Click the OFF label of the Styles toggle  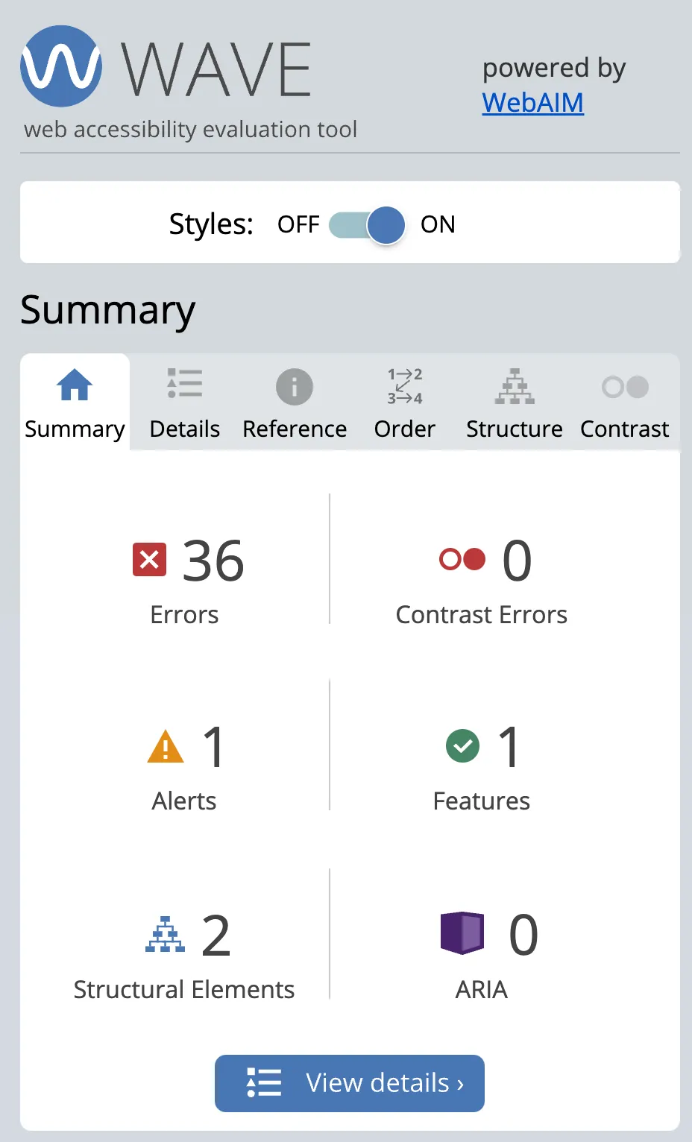coord(298,224)
